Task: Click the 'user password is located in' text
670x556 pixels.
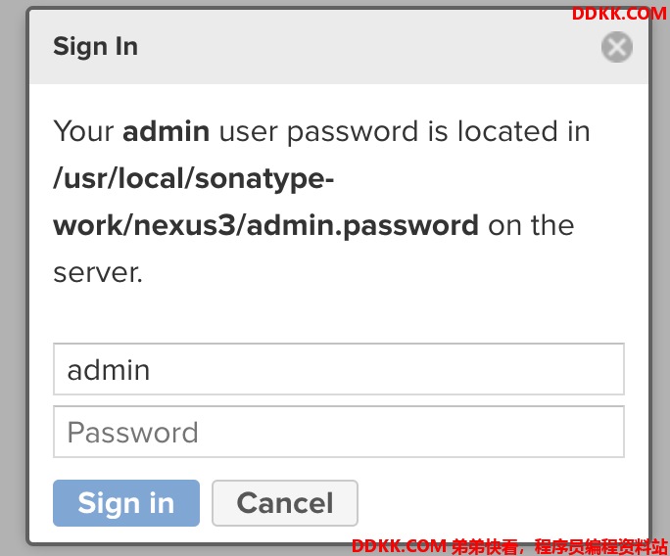Action: pos(405,131)
